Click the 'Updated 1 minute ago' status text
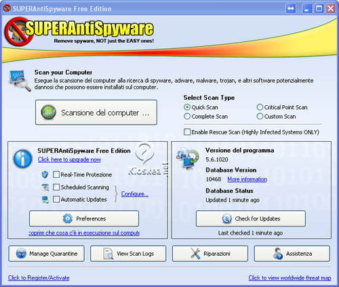This screenshot has height=287, width=339. click(233, 200)
